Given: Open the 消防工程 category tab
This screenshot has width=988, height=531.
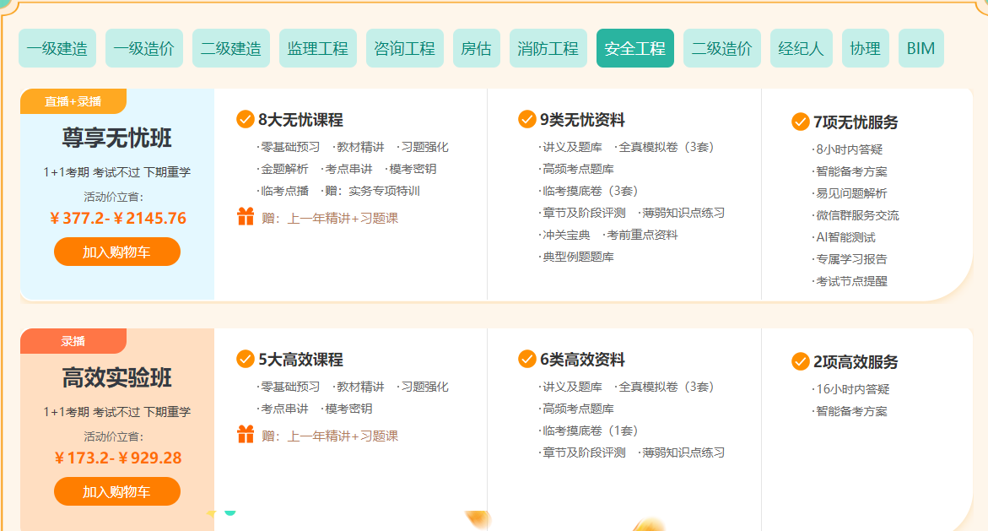Looking at the screenshot, I should tap(548, 48).
